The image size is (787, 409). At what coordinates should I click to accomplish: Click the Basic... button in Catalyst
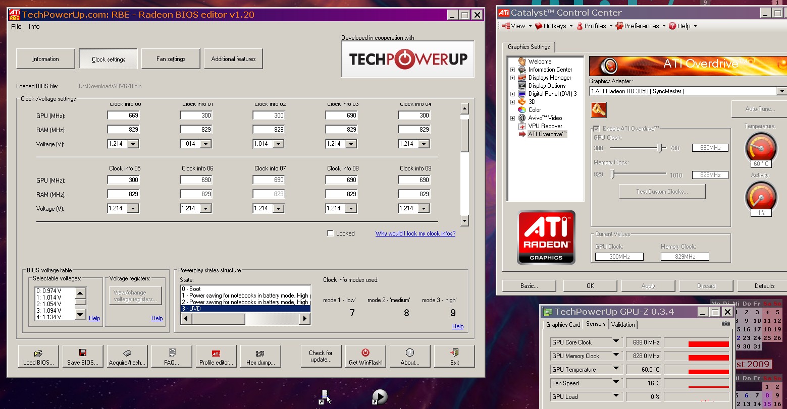(x=529, y=285)
